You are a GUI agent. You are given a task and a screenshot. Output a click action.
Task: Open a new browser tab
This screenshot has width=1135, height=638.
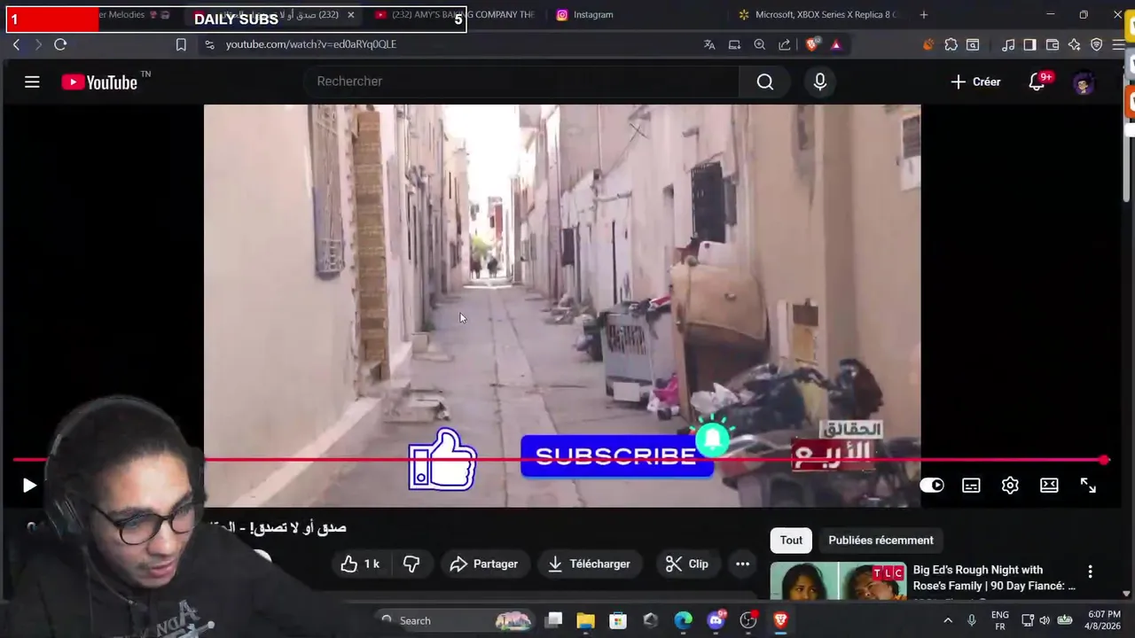[x=924, y=14]
